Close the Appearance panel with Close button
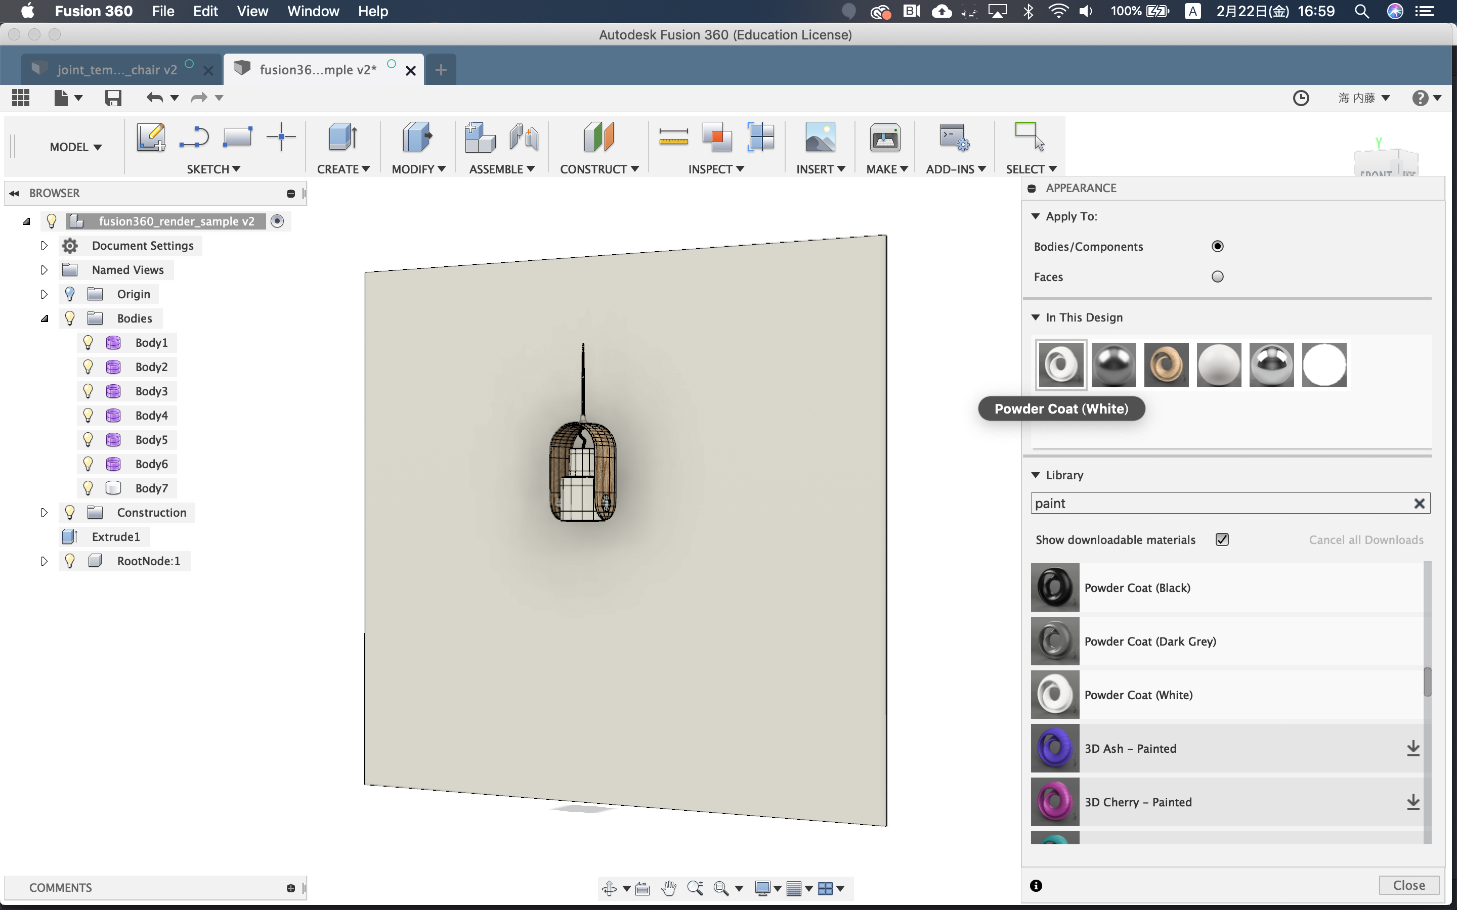1457x910 pixels. (x=1408, y=885)
